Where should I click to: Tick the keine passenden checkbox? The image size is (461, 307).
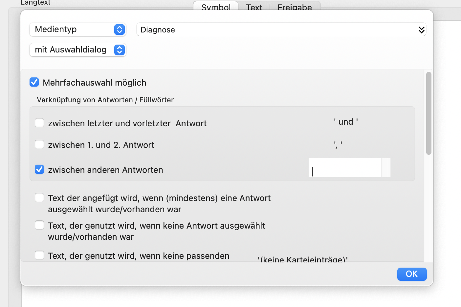[39, 255]
